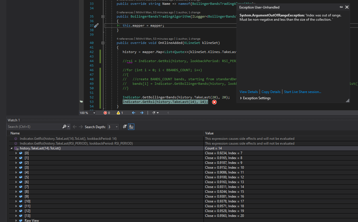The width and height of the screenshot is (358, 222).
Task: Close the Exception User-Unhandled popup
Action: [347, 7]
